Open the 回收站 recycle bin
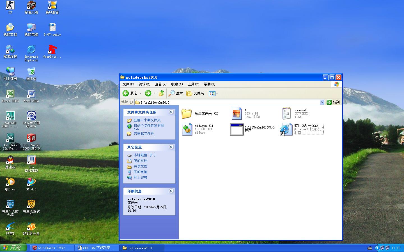This screenshot has height=252, width=404. [31, 74]
